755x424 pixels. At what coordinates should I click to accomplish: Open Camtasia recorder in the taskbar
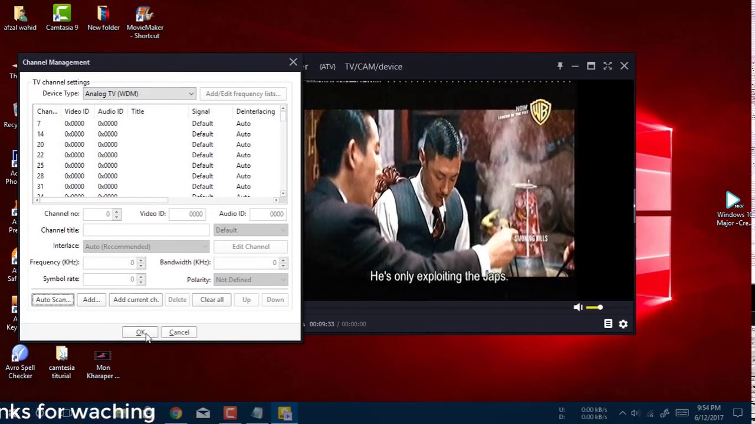click(x=230, y=413)
